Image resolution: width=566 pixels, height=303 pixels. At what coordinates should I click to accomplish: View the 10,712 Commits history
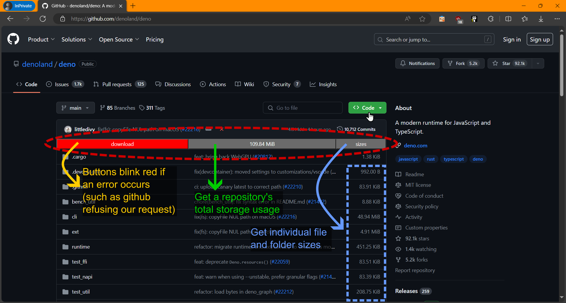coord(356,129)
